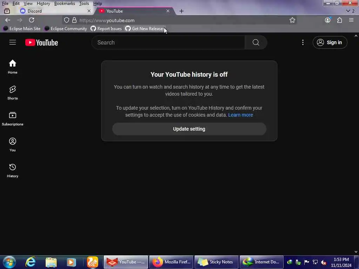359x269 pixels.
Task: Open the Tools menu
Action: [84, 4]
